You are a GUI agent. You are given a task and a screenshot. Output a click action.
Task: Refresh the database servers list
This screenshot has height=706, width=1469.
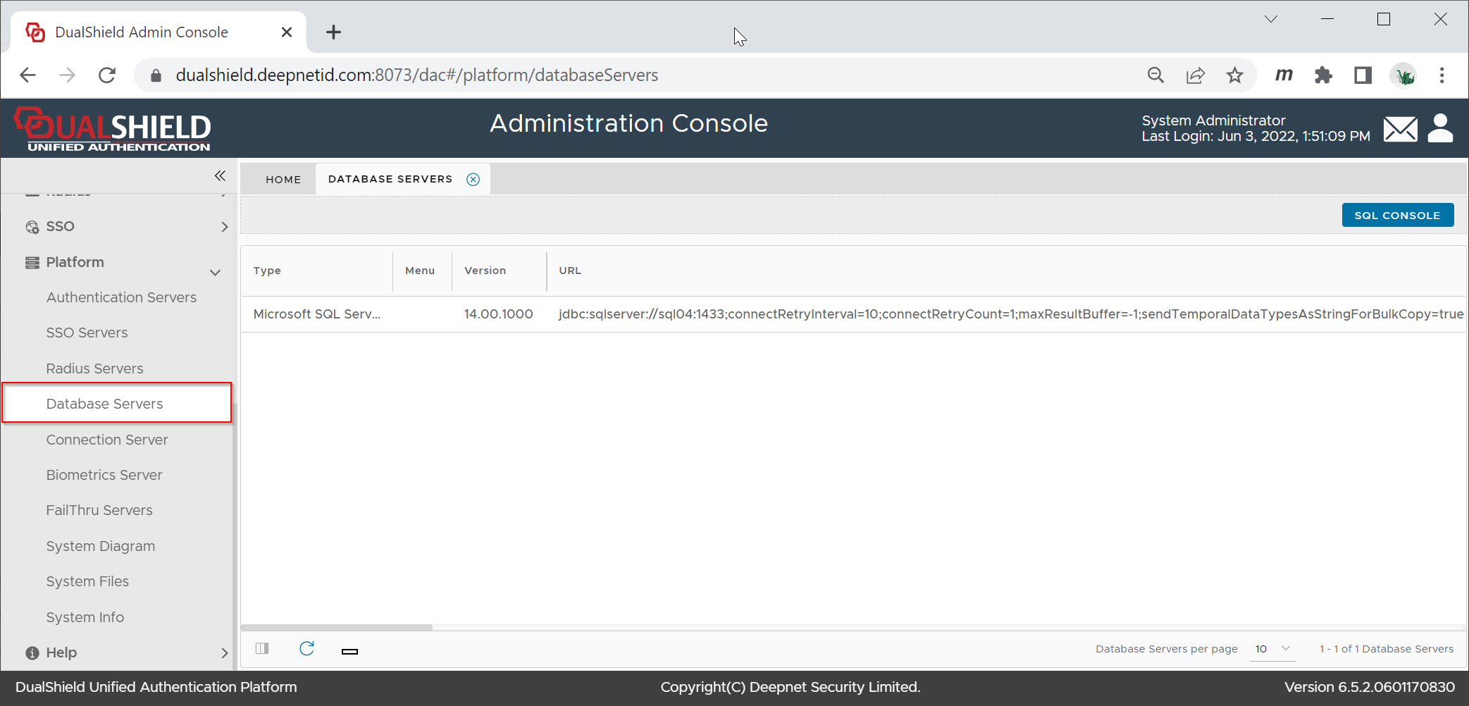(x=306, y=649)
